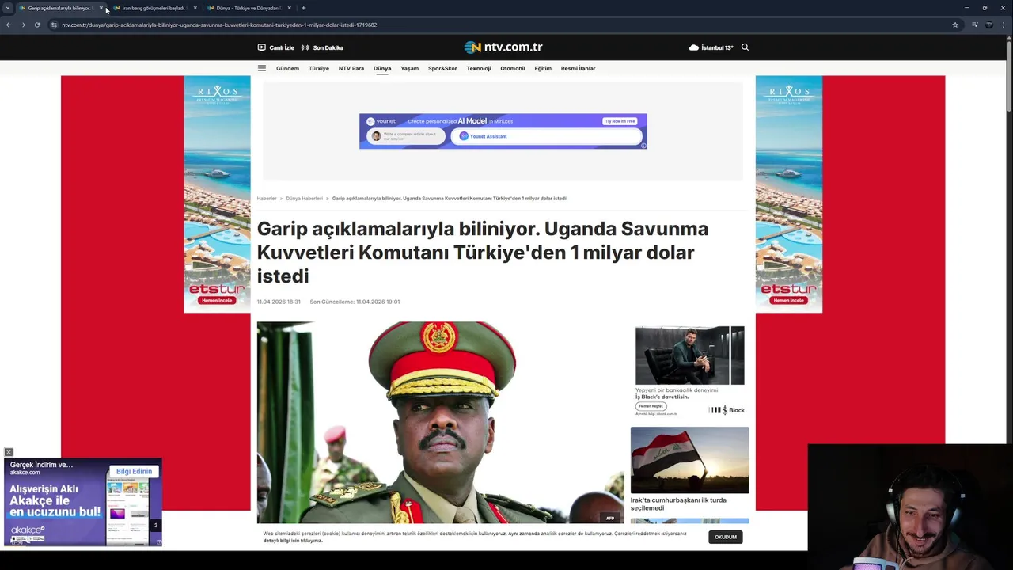Open the tab search dropdown arrow

(x=8, y=8)
